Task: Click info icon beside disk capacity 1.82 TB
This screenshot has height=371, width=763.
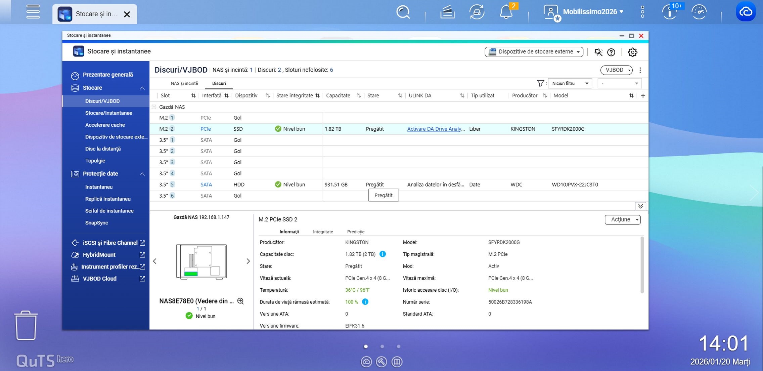Action: [383, 254]
